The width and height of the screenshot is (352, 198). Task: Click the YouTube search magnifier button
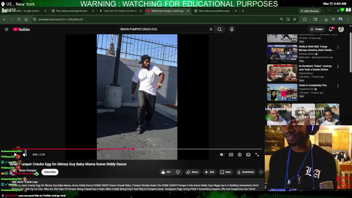pos(219,29)
